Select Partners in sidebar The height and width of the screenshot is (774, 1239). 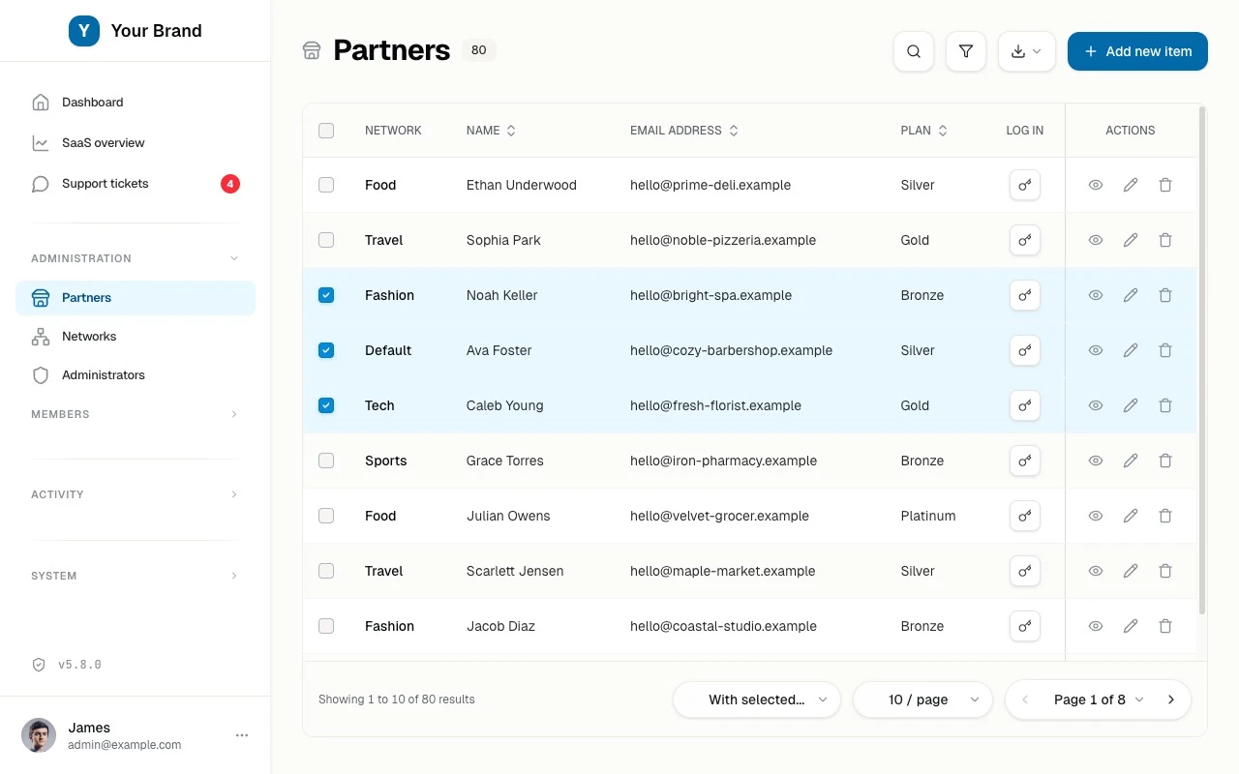[x=136, y=298]
